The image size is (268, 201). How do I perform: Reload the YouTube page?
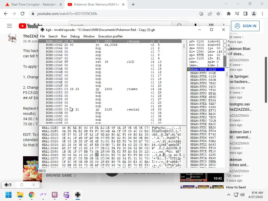(23, 14)
